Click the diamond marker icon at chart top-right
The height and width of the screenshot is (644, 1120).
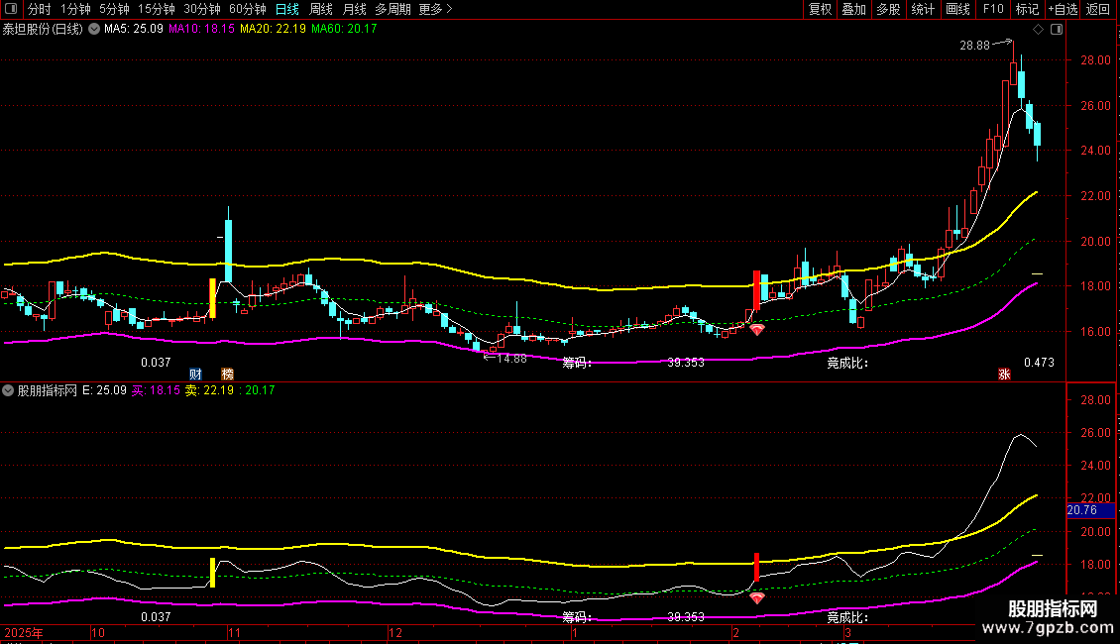coord(1038,30)
